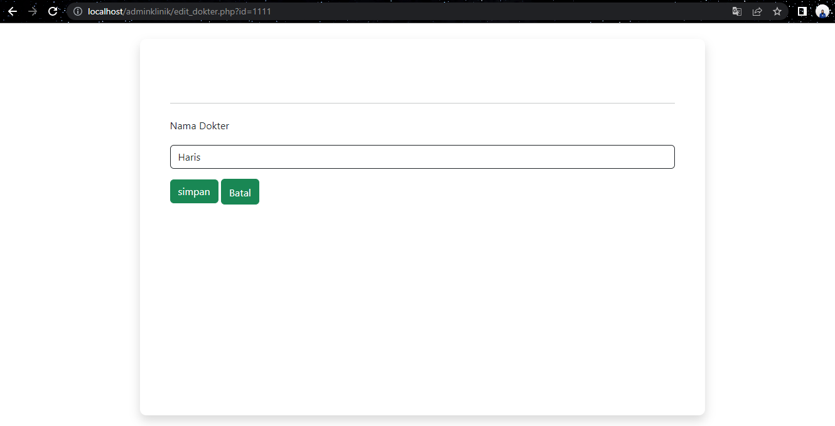Click 'Batal' to cancel editing
The image size is (835, 426).
[x=240, y=191]
